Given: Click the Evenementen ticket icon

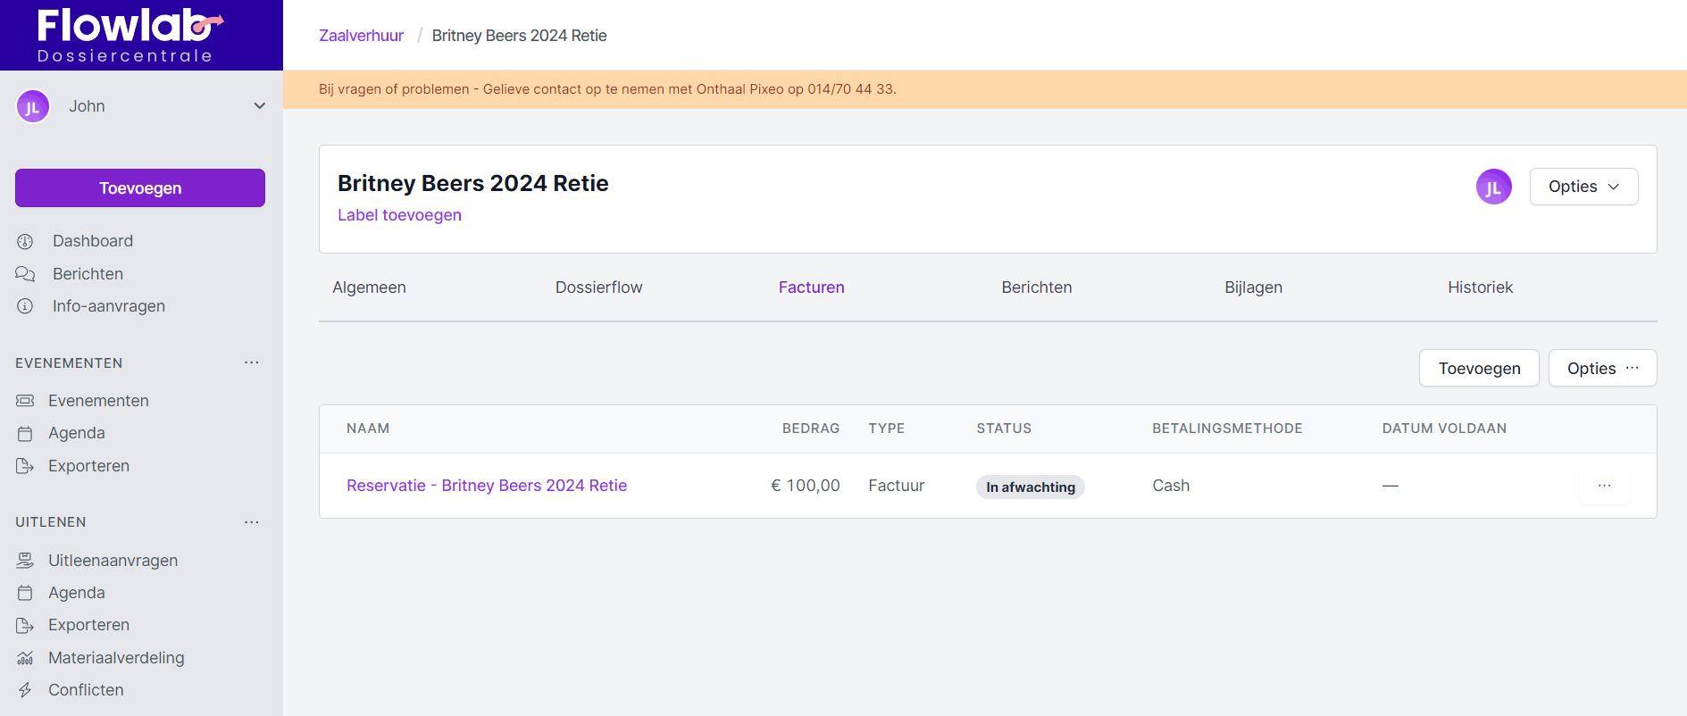Looking at the screenshot, I should (x=25, y=401).
